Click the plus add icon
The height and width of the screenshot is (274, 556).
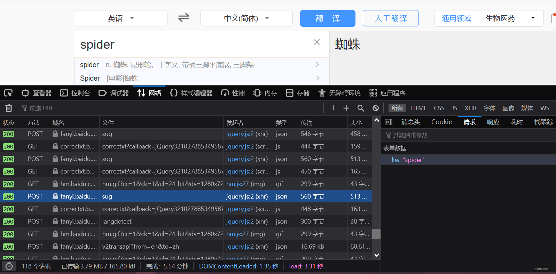click(x=346, y=108)
